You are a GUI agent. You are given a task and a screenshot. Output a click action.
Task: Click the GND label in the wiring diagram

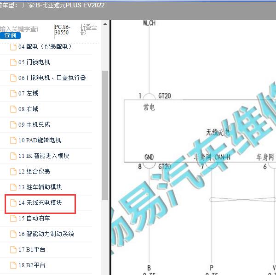149,157
